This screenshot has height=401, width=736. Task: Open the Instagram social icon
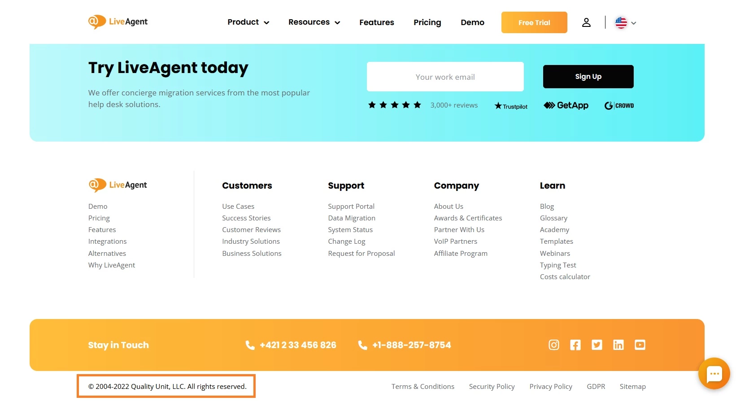(554, 345)
